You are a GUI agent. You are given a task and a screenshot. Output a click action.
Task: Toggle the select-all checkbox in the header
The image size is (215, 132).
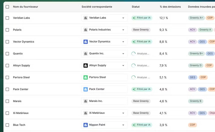click(x=7, y=7)
